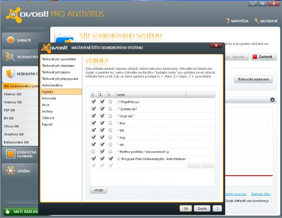The height and width of the screenshot is (218, 282).
Task: Uncheck C checkbox for ?:\PageFile.sys
Action: point(94,102)
